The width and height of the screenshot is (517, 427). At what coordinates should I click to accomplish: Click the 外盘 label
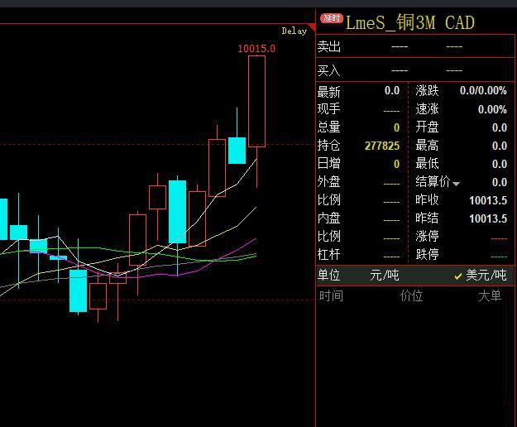click(328, 182)
